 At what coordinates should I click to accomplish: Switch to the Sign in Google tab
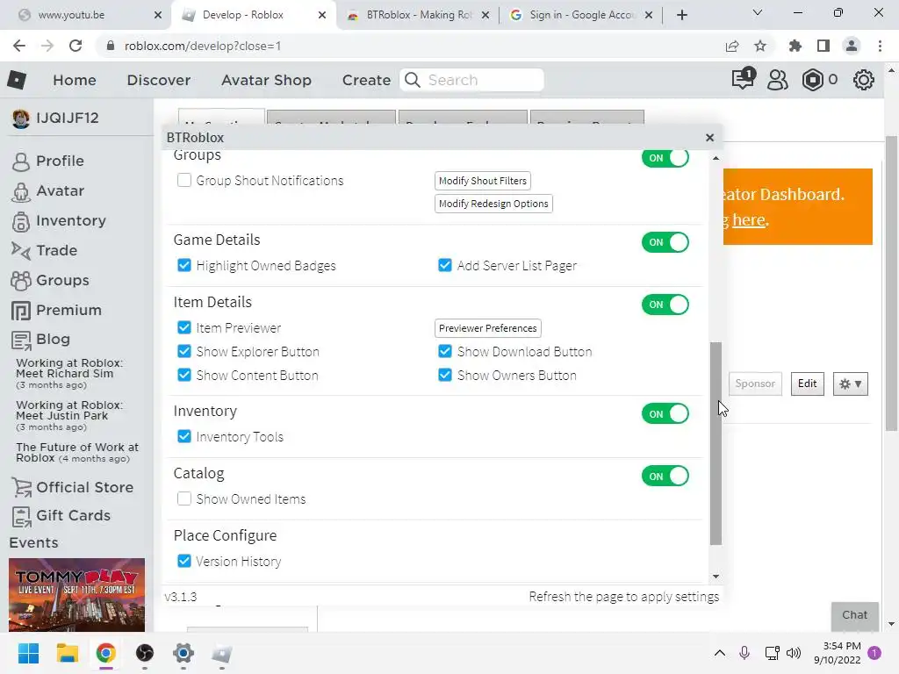tap(581, 15)
